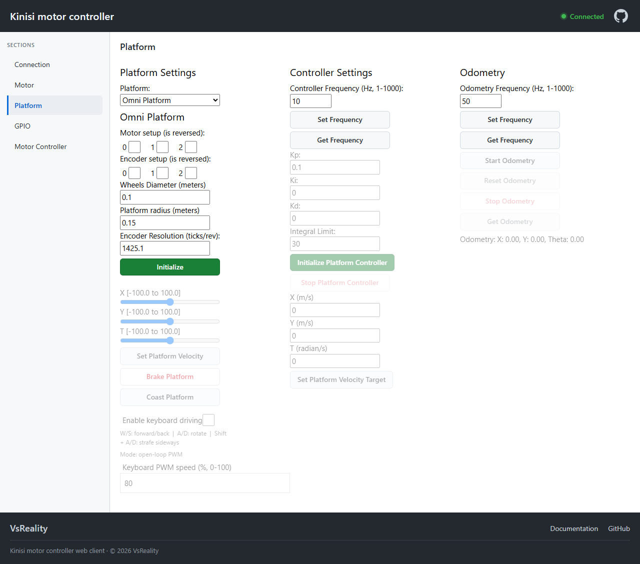Click the T velocity slider
640x564 pixels.
pyautogui.click(x=170, y=340)
